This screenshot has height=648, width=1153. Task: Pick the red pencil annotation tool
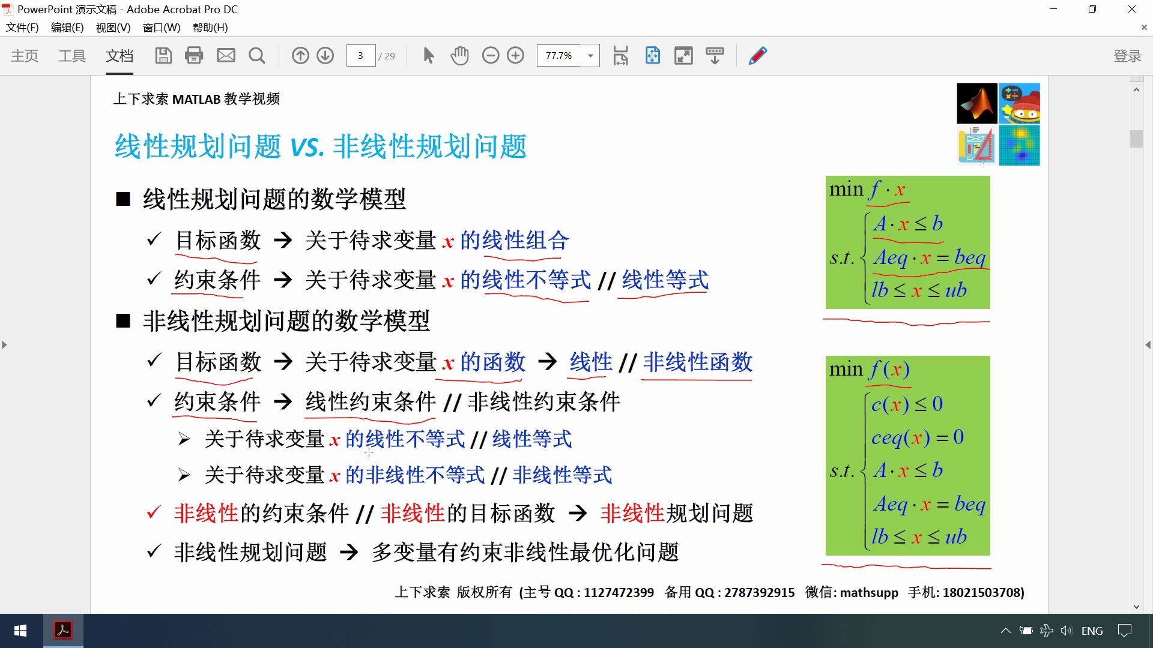point(758,55)
